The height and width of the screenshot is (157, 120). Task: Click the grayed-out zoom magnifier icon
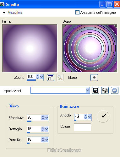point(60,78)
